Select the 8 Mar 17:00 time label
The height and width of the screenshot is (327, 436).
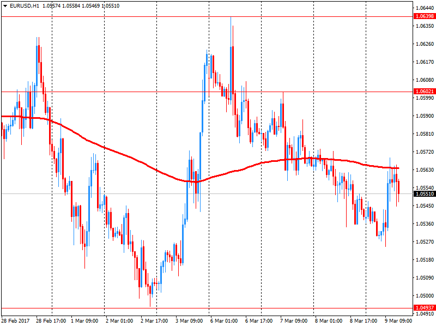[x=363, y=321]
